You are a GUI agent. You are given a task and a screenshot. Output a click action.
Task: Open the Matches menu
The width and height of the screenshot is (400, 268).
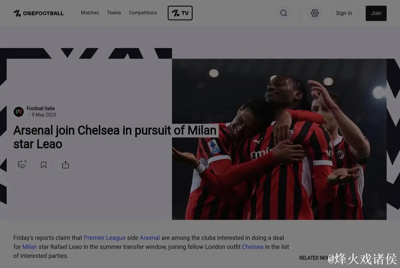(90, 13)
